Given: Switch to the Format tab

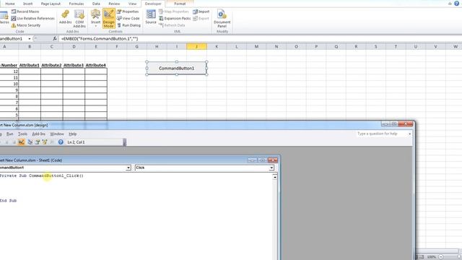Looking at the screenshot, I should (x=180, y=4).
